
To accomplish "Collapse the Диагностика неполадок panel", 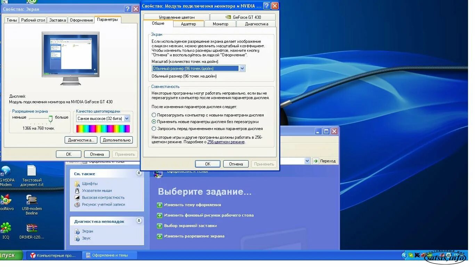I will [139, 221].
